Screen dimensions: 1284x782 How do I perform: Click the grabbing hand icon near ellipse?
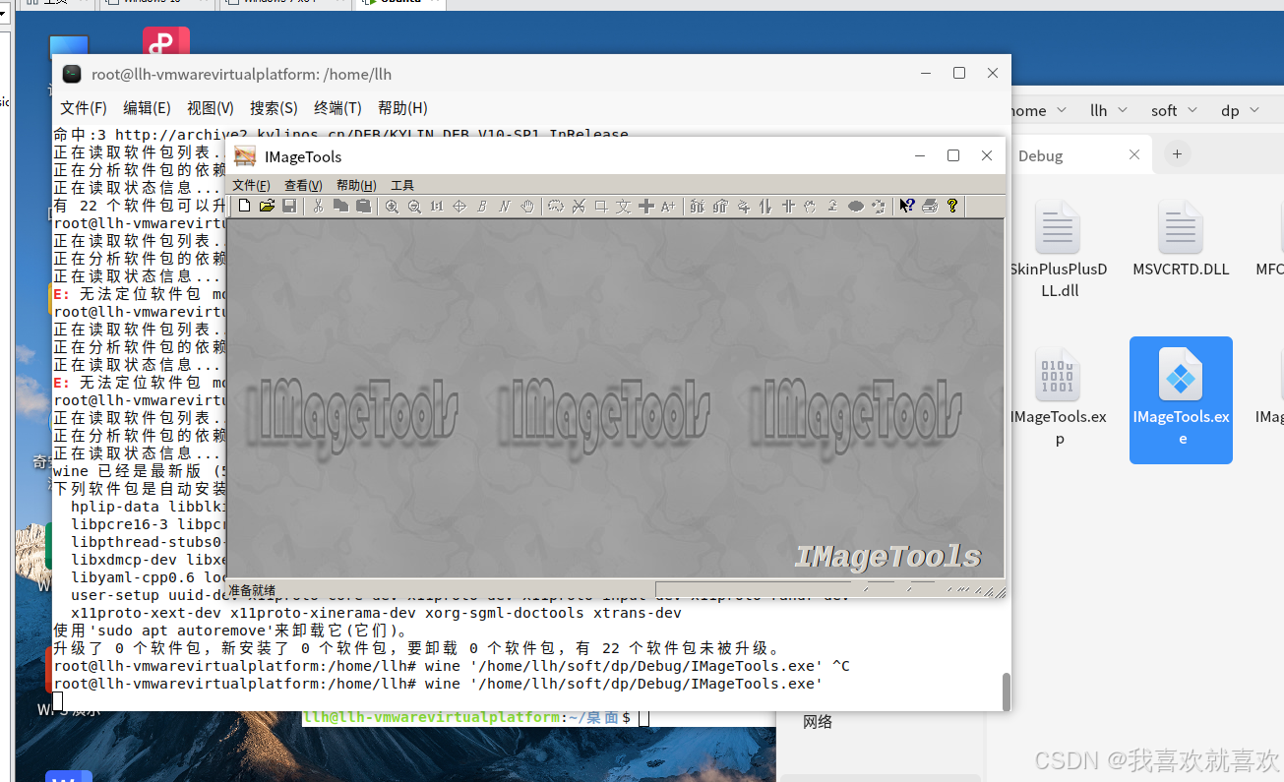click(811, 207)
